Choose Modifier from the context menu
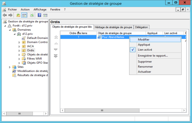This screenshot has width=192, height=123. click(x=144, y=40)
